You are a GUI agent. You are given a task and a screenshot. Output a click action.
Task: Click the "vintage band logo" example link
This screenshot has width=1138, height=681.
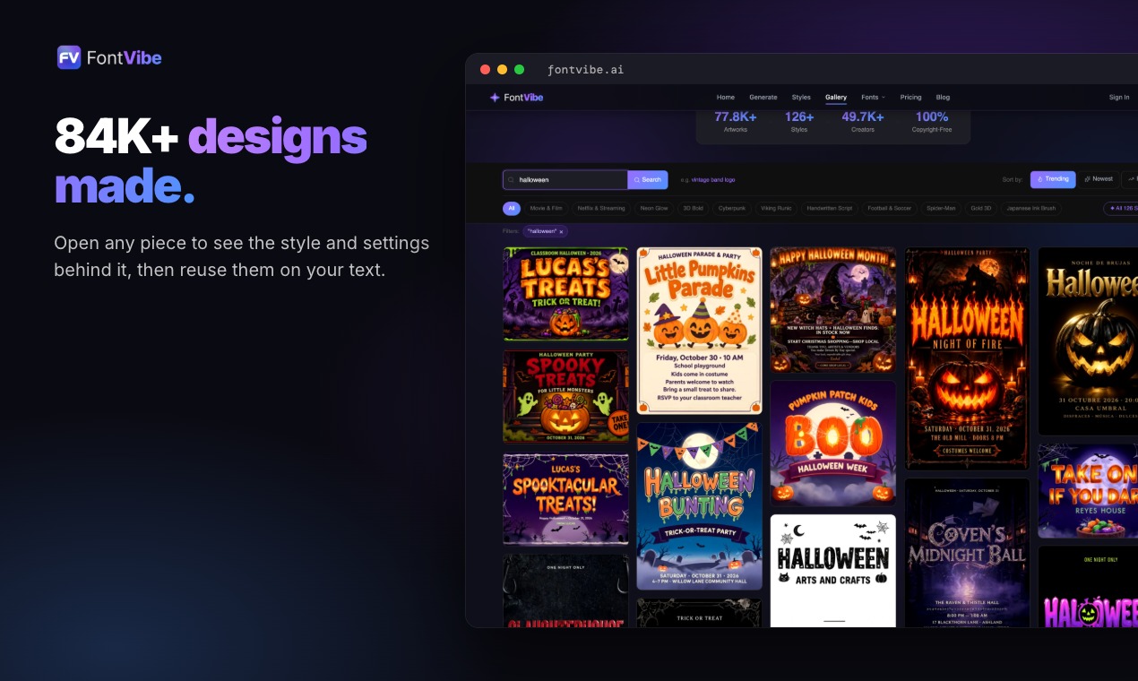[x=713, y=180]
